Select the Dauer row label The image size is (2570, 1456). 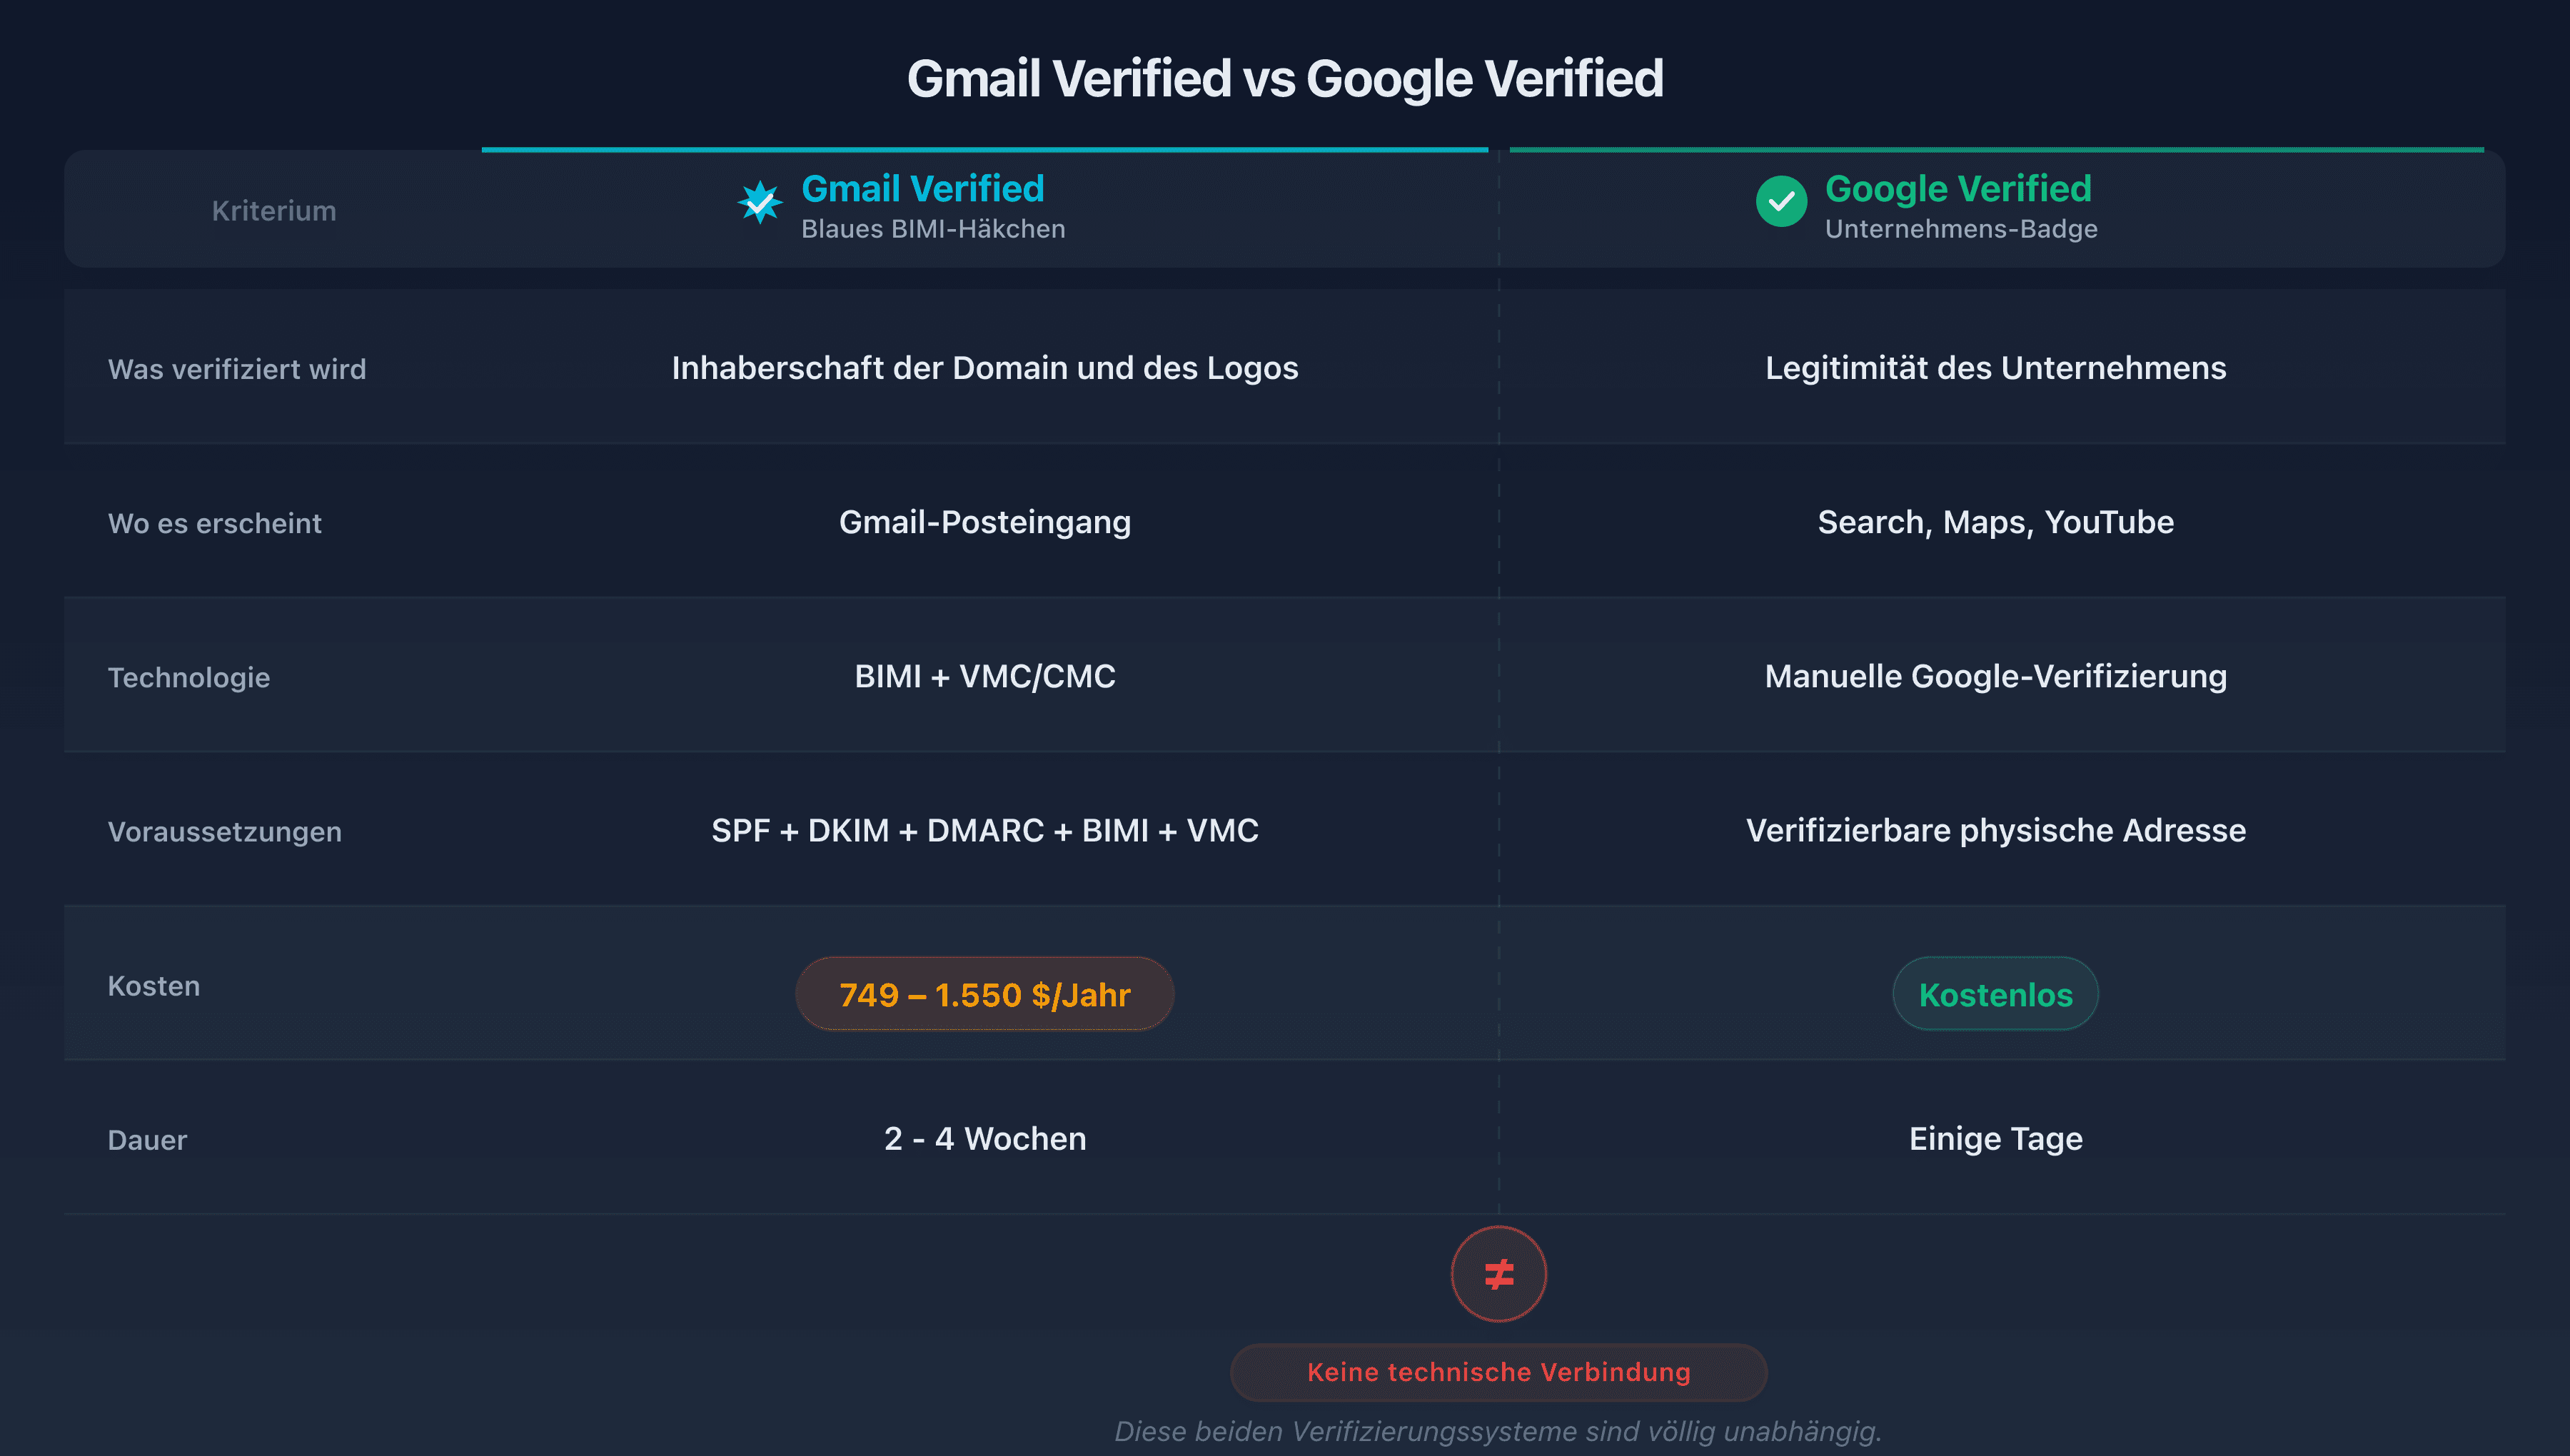point(147,1139)
